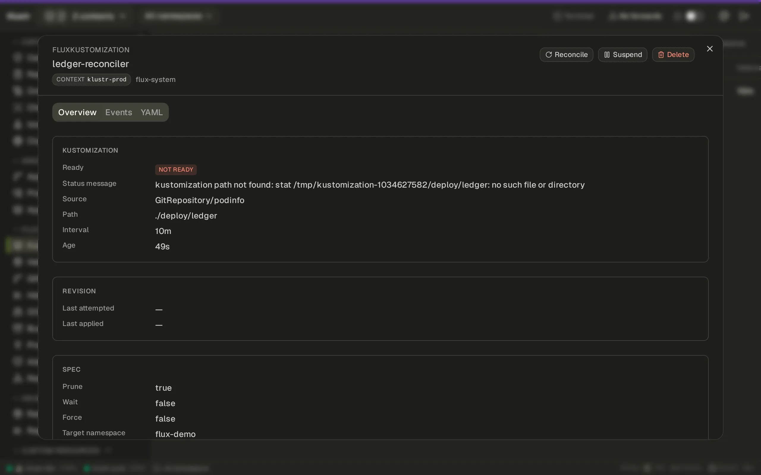Click the kustomization path not found message
The height and width of the screenshot is (475, 761).
tap(370, 185)
